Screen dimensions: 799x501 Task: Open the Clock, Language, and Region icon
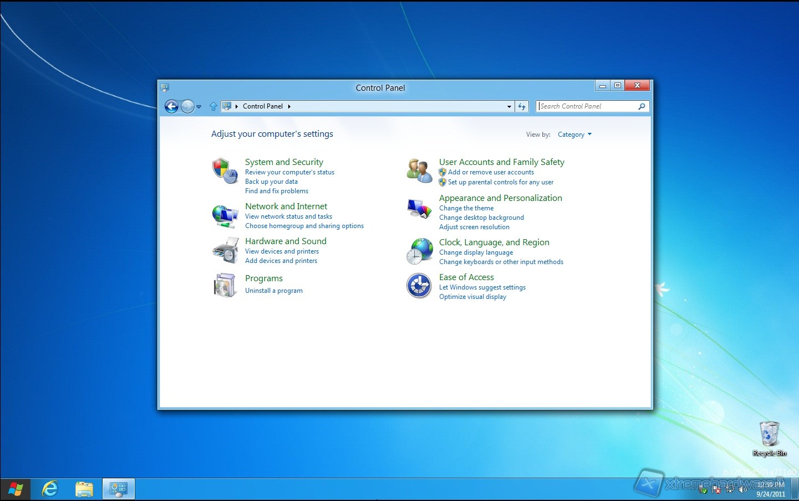click(419, 251)
